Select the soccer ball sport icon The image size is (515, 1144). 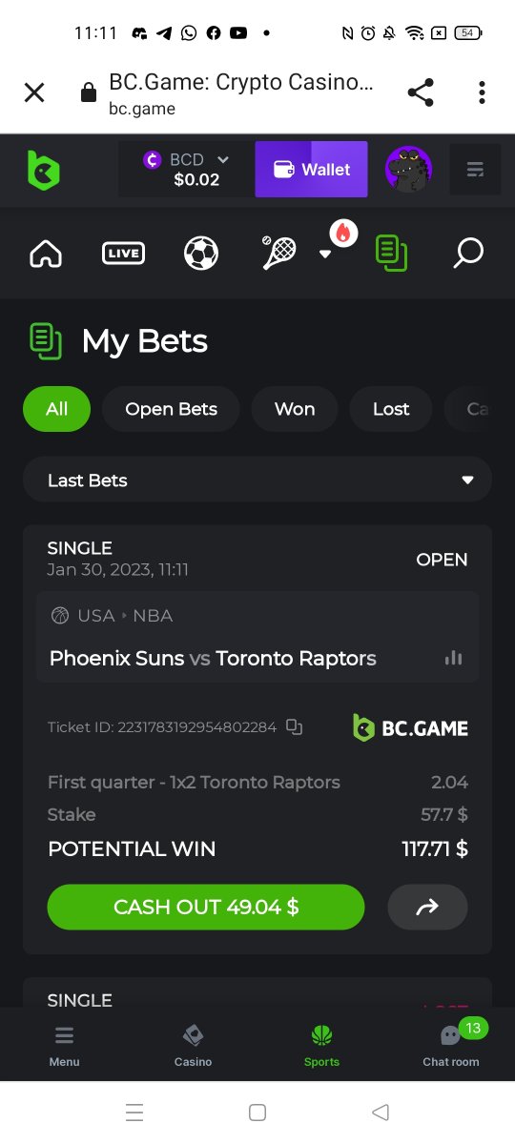[201, 254]
